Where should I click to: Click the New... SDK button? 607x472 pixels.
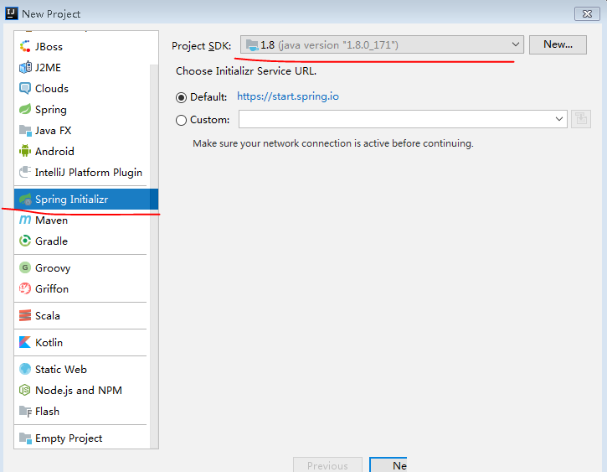tap(558, 44)
